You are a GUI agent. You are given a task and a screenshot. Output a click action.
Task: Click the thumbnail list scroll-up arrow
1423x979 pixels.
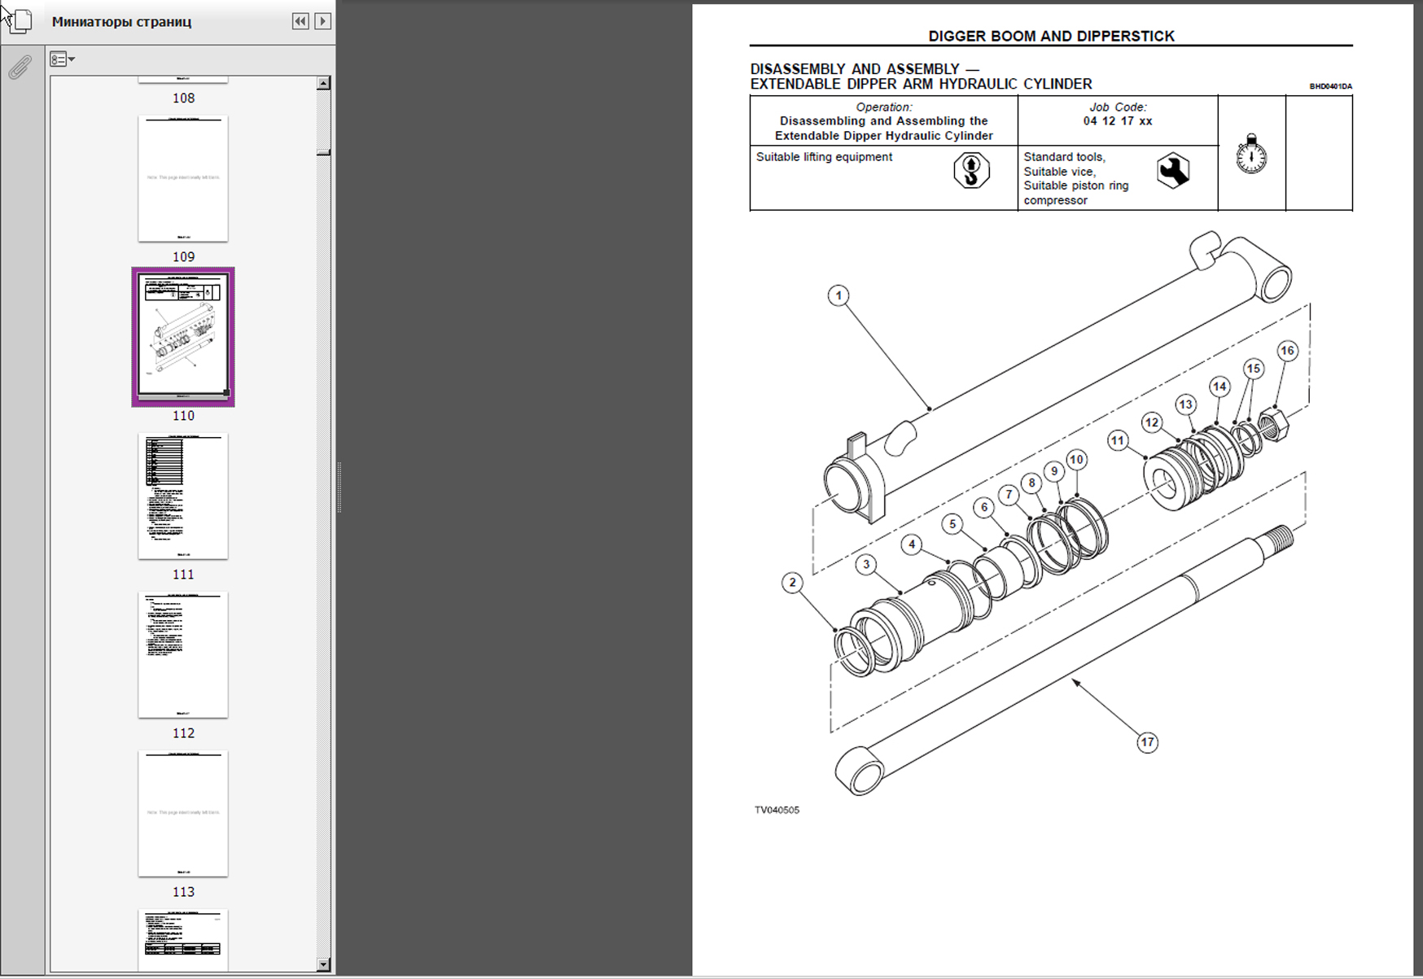(323, 83)
